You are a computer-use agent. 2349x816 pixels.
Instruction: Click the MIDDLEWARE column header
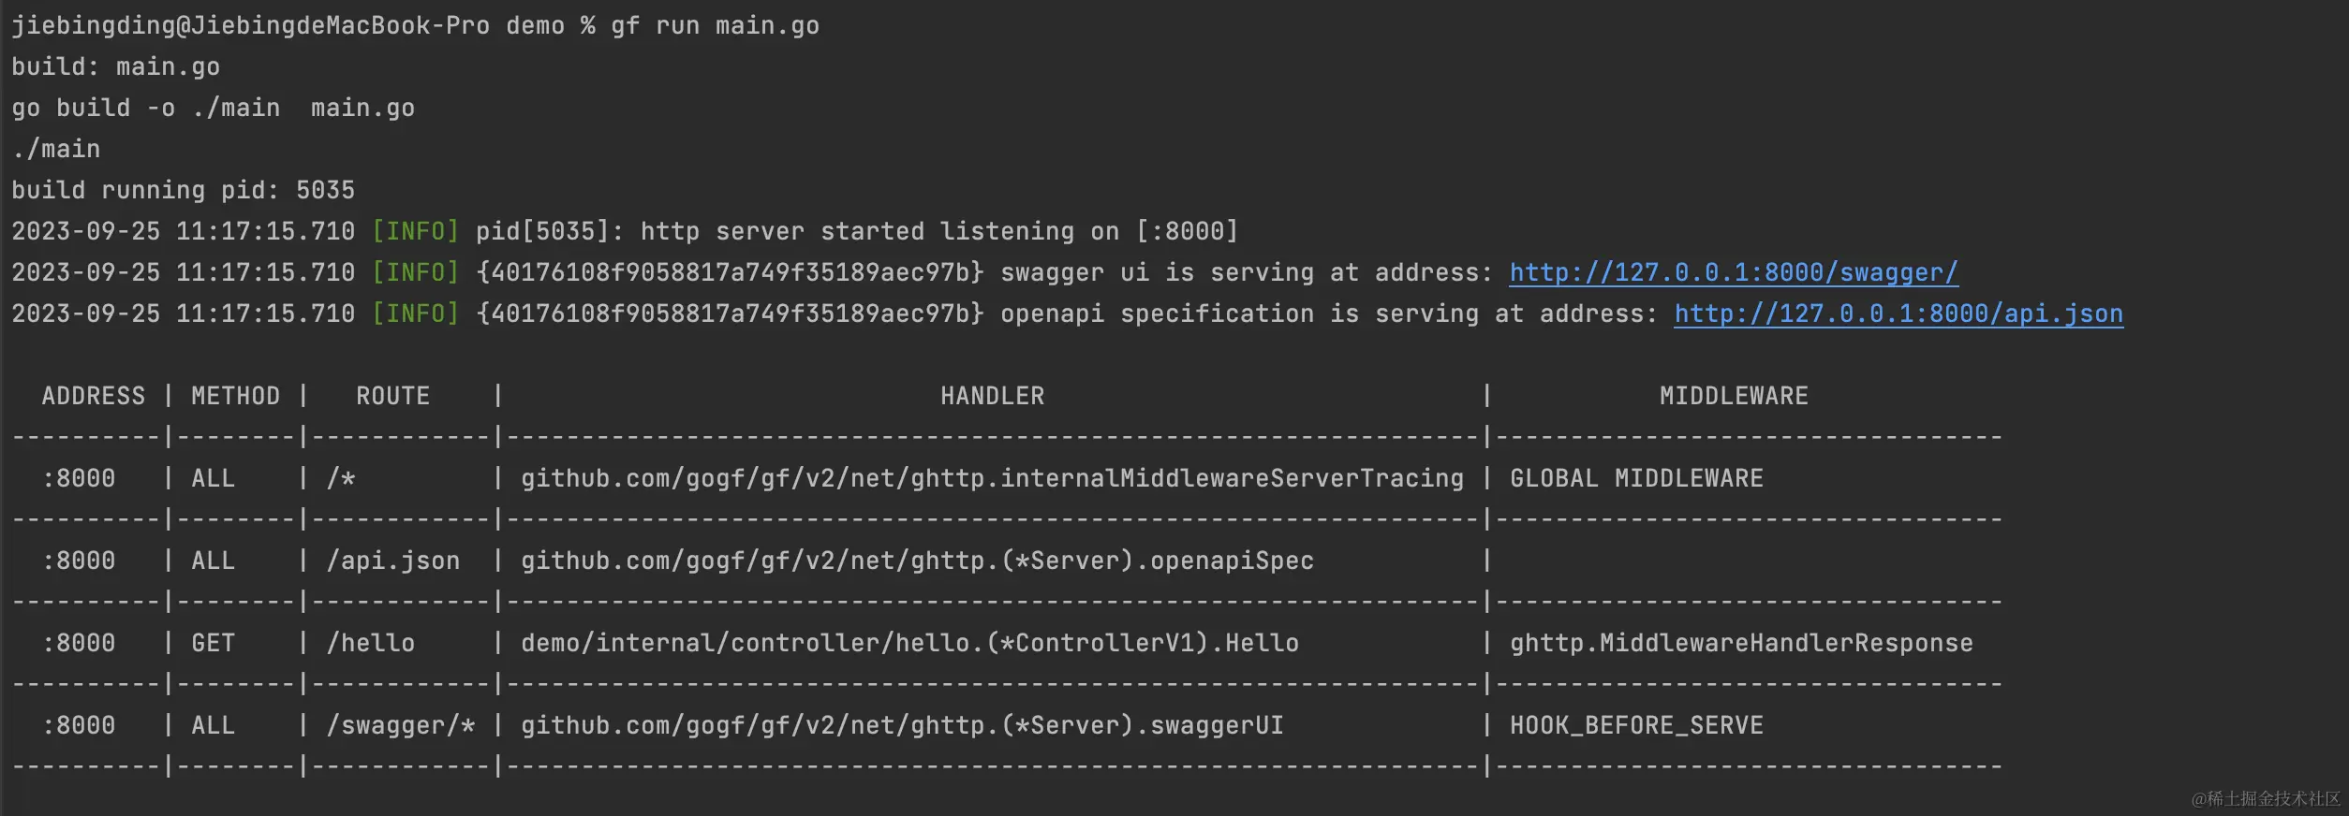(1734, 396)
